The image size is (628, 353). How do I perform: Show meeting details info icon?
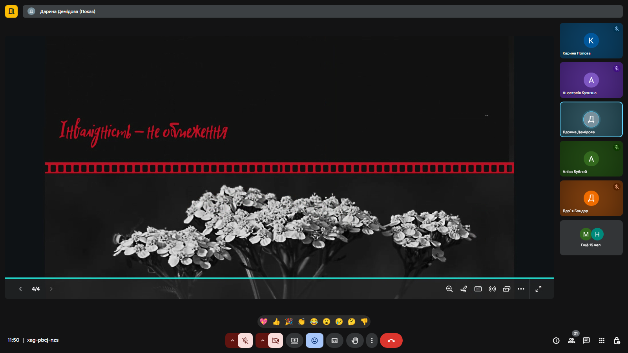point(556,340)
